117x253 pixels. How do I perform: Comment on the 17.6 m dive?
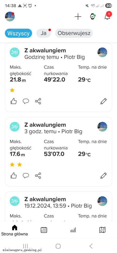click(26, 176)
